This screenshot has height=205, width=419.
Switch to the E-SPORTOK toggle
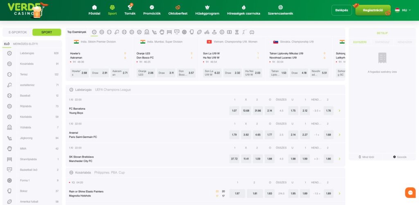coord(18,32)
